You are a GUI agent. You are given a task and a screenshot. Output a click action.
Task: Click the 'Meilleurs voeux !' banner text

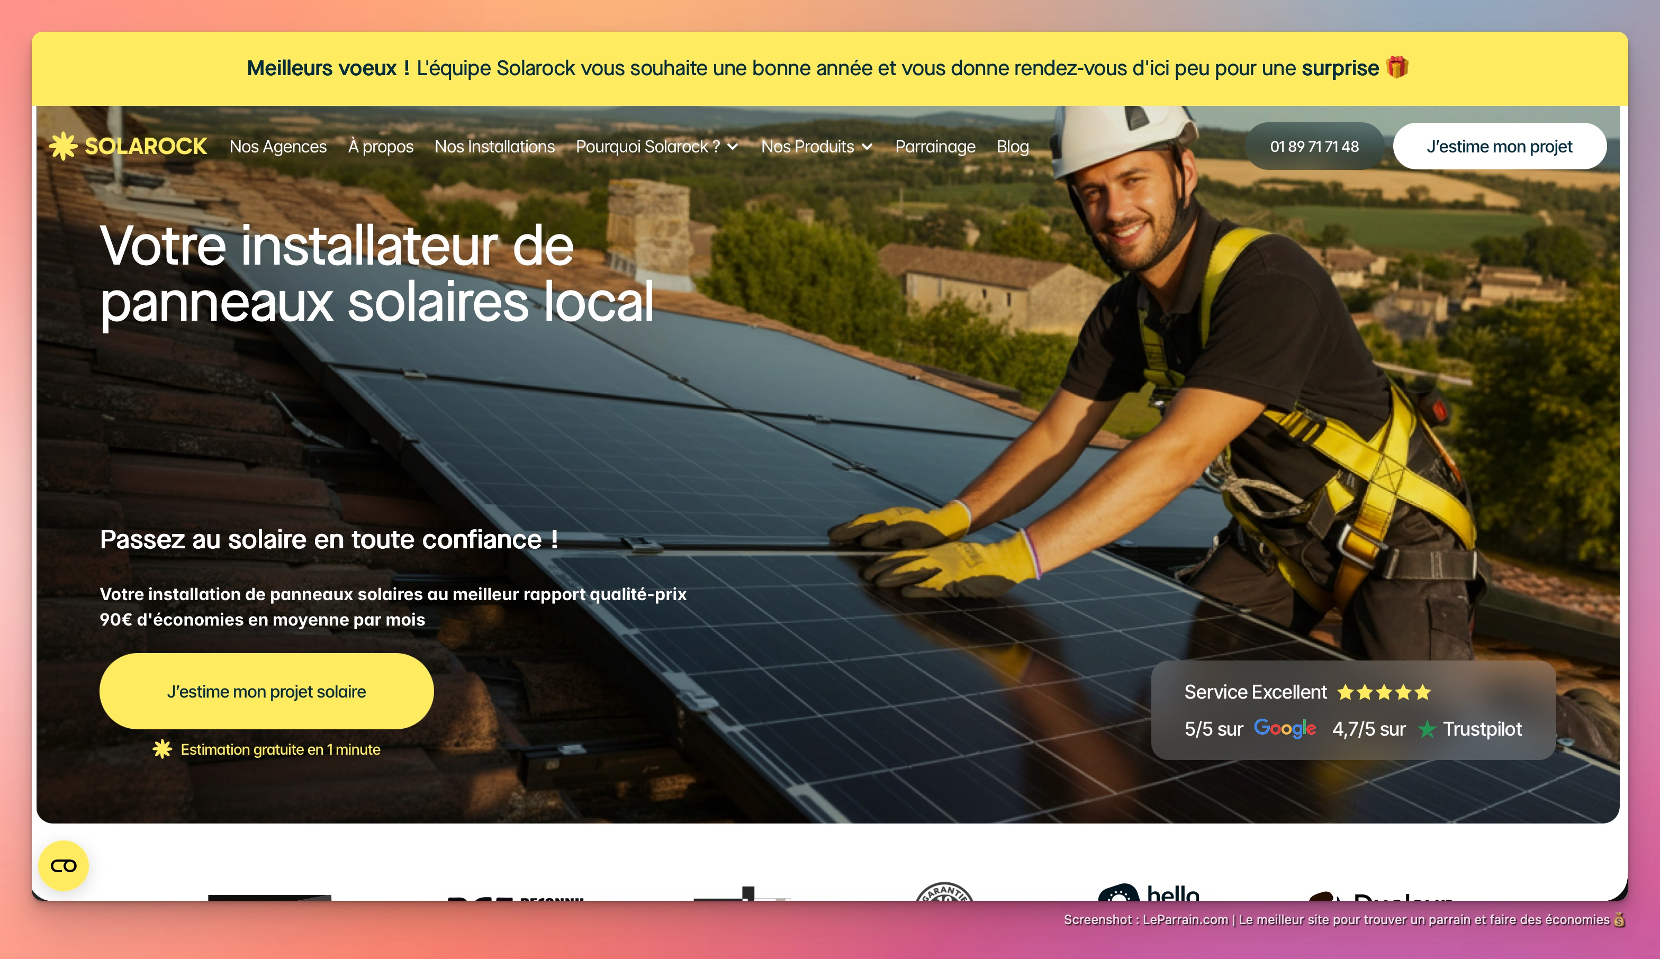pyautogui.click(x=328, y=68)
